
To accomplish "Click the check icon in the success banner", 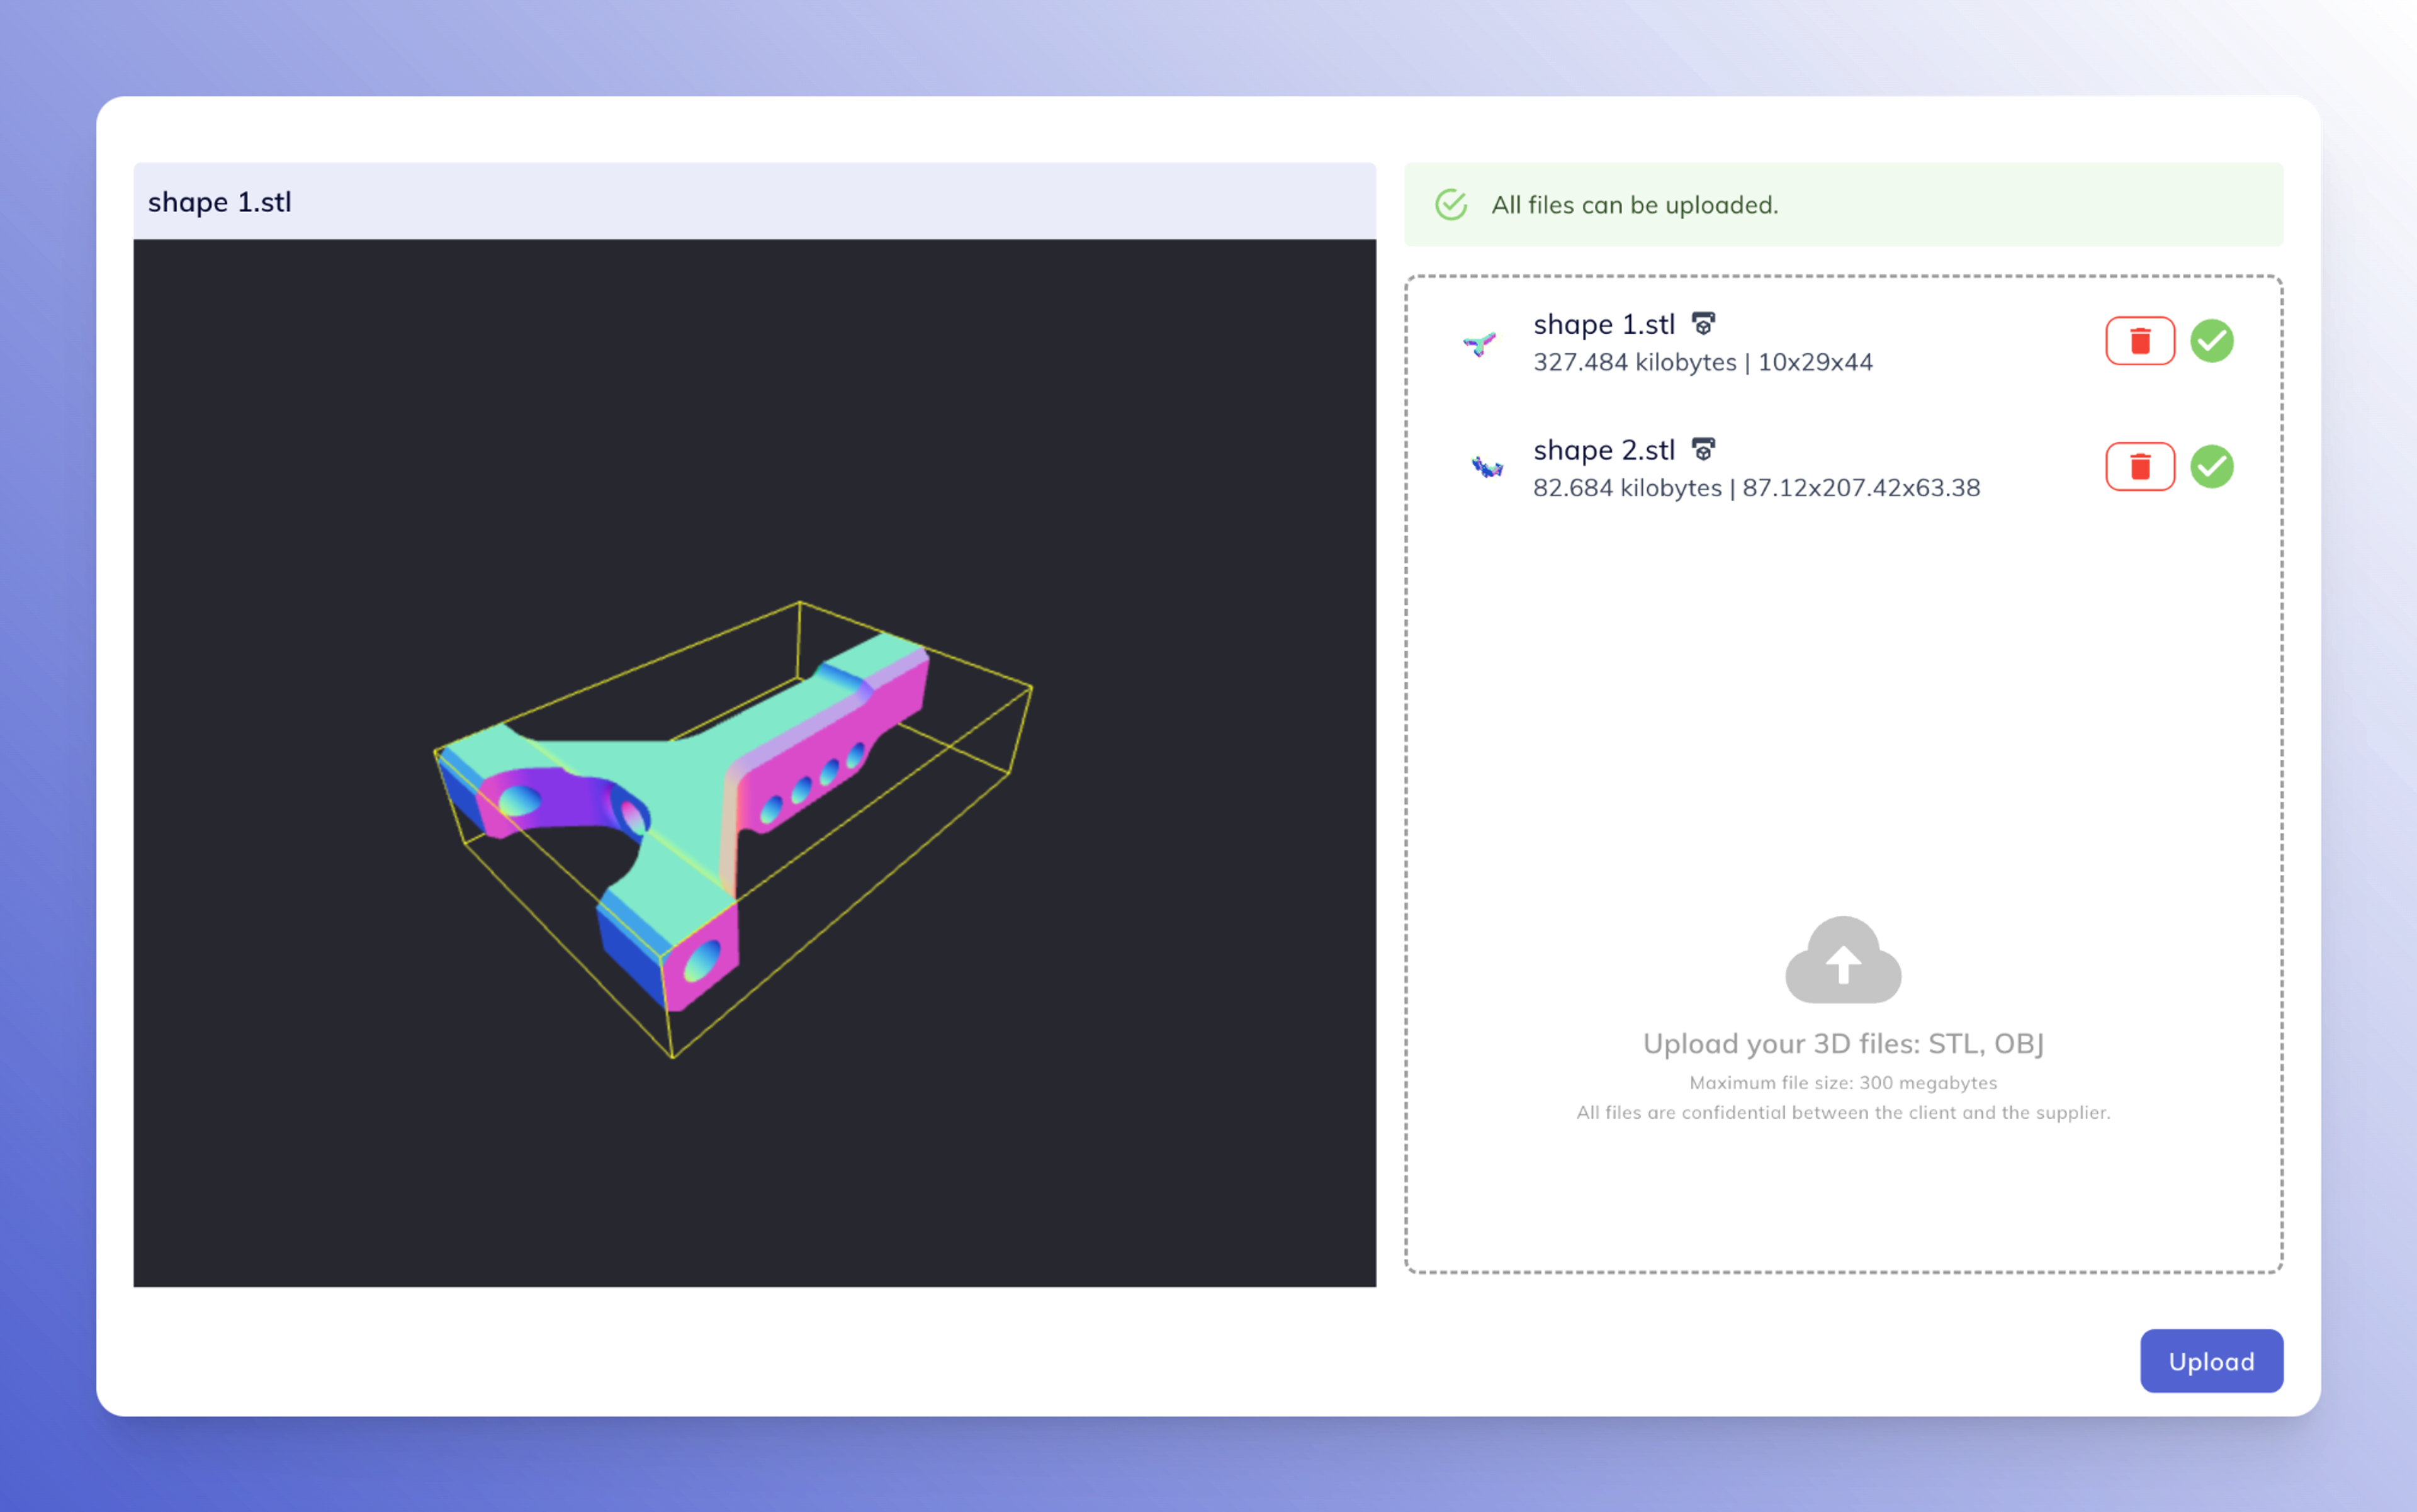I will click(1451, 205).
